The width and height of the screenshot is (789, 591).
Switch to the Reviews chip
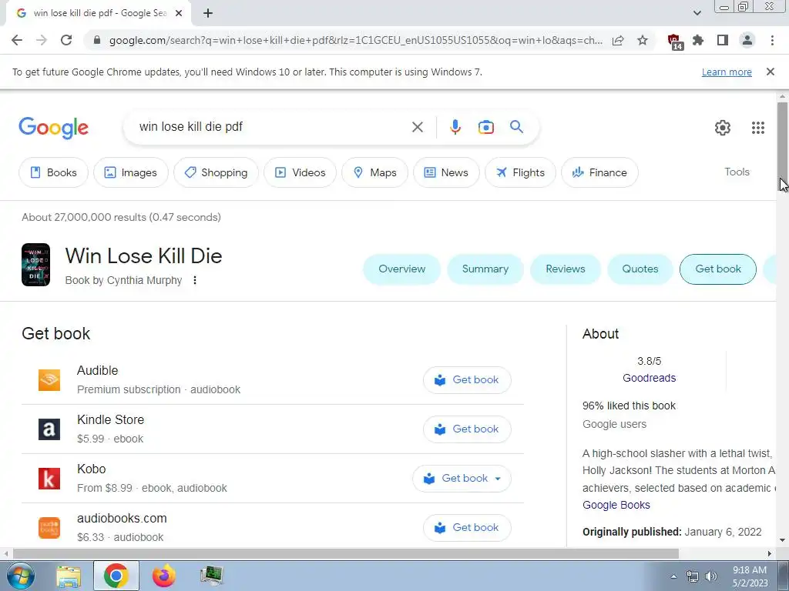(565, 269)
